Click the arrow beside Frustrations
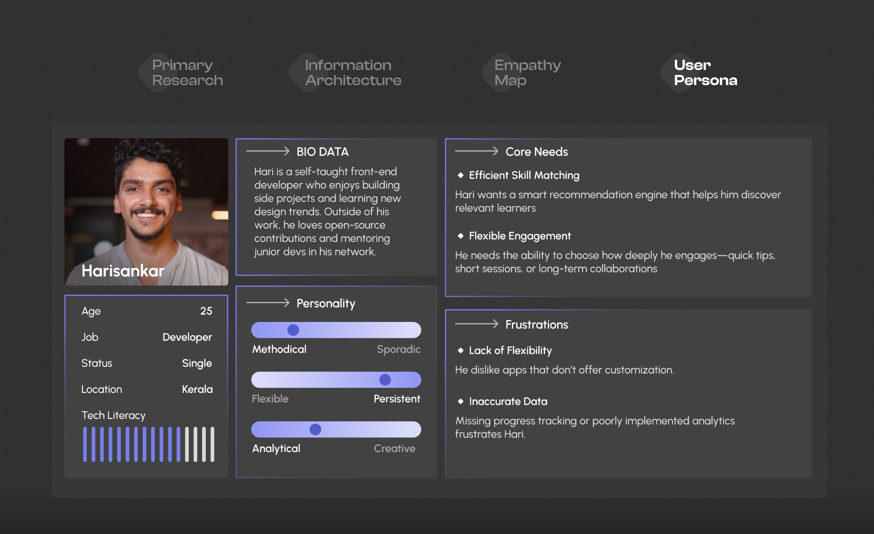Image resolution: width=874 pixels, height=534 pixels. [x=477, y=324]
